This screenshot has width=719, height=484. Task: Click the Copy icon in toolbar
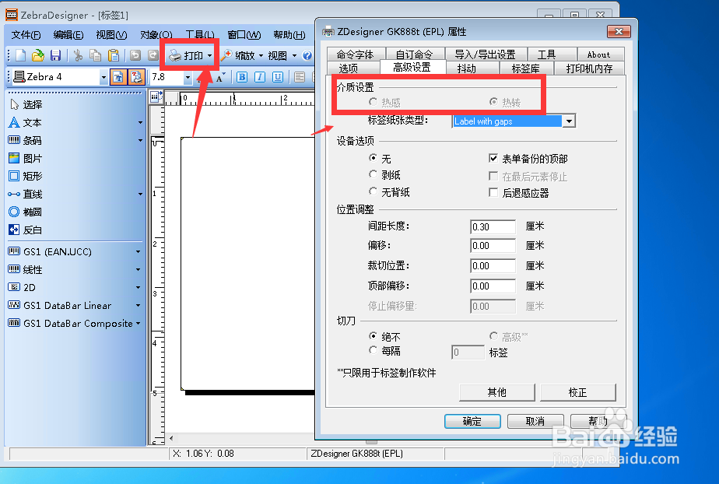[x=96, y=55]
